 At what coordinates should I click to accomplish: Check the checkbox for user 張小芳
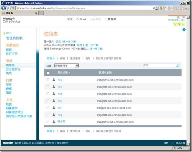tap(48, 122)
